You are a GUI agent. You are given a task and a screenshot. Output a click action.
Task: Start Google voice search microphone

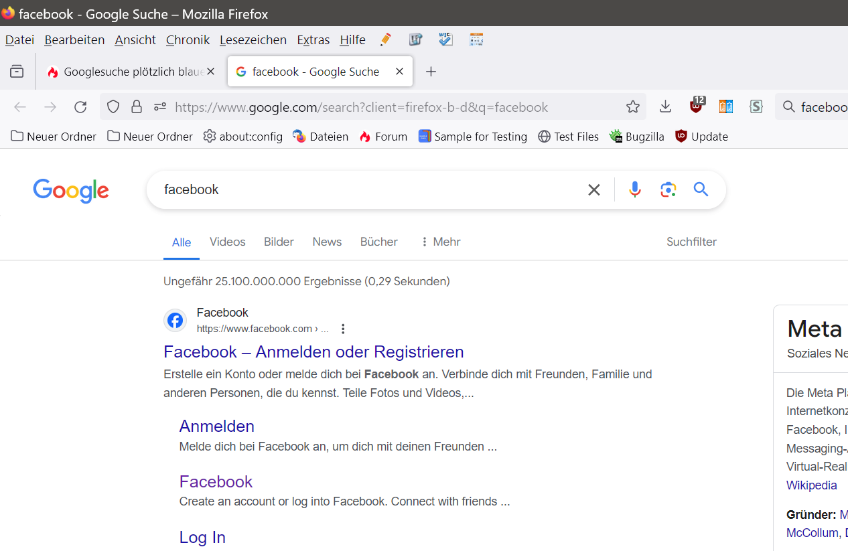point(635,189)
